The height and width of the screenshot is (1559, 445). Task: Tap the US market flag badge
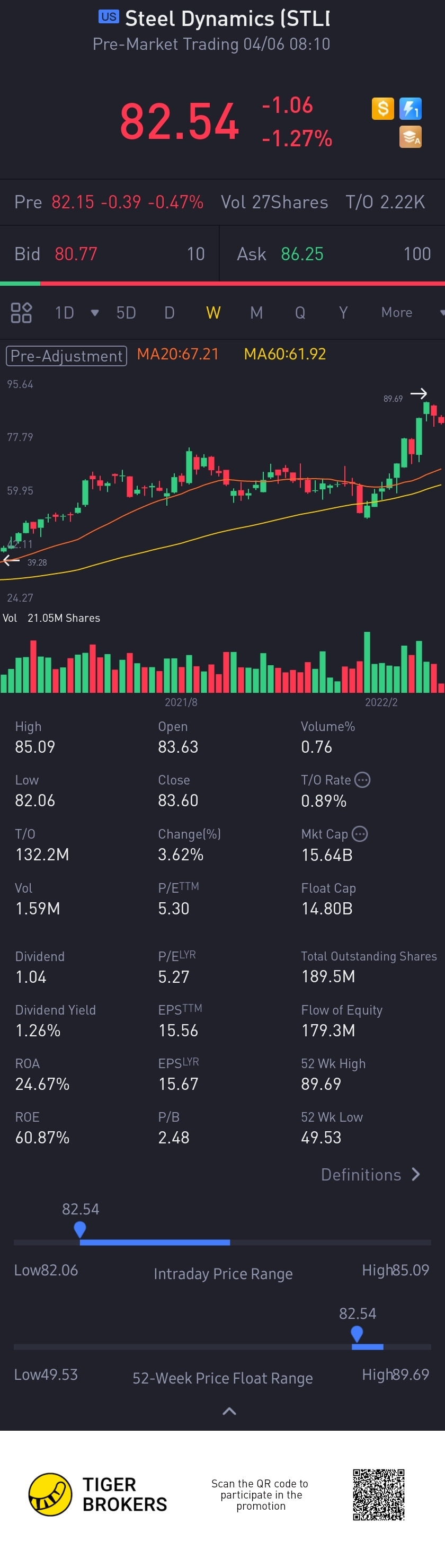point(109,17)
